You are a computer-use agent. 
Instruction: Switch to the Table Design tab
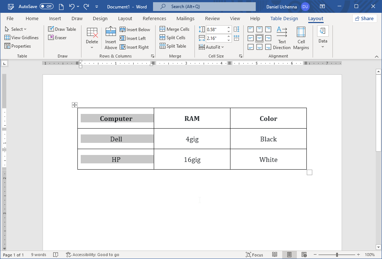[x=284, y=19]
